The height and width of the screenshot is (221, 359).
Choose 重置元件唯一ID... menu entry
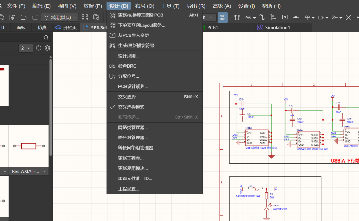click(x=155, y=178)
